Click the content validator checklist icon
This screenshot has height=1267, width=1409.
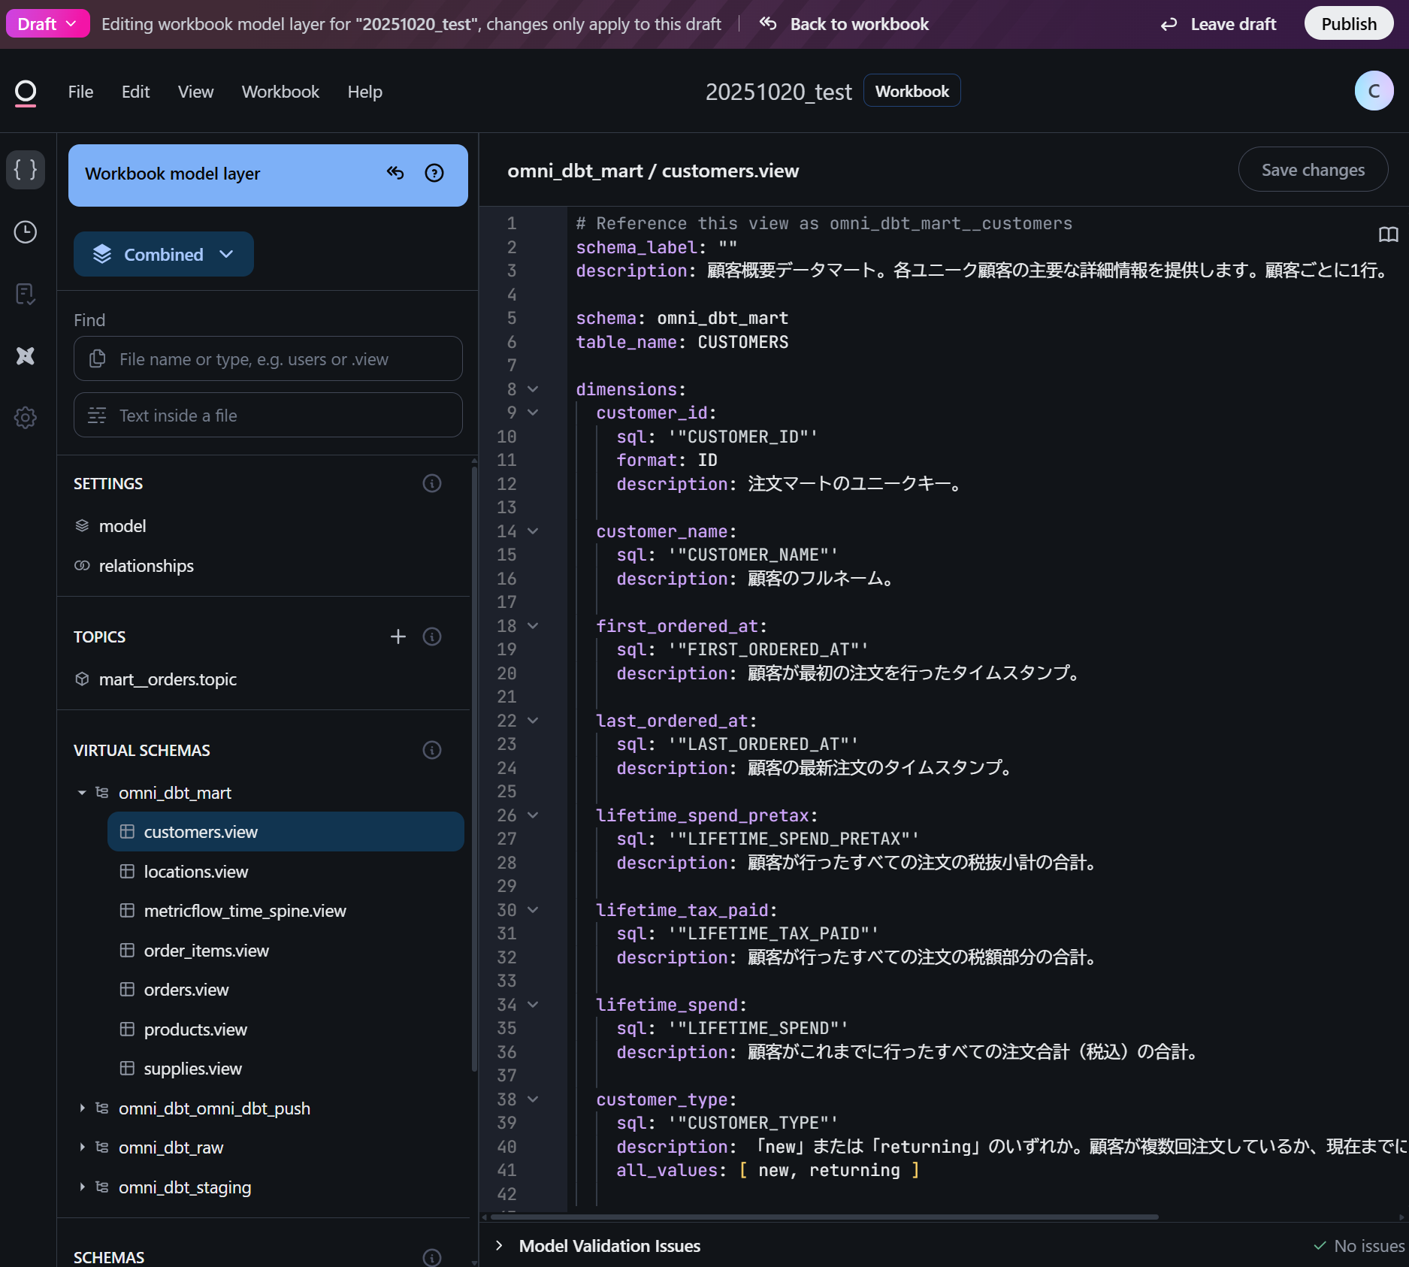coord(26,294)
